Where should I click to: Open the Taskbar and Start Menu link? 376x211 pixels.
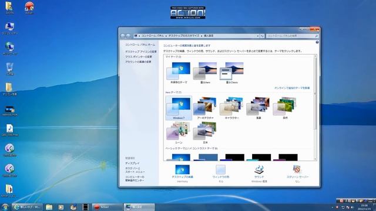click(135, 170)
